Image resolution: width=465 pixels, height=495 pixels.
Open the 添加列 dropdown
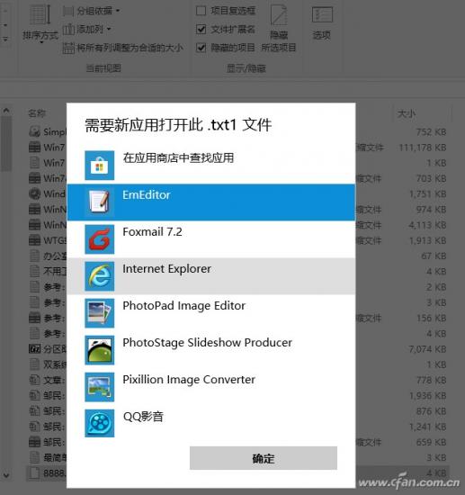(87, 30)
